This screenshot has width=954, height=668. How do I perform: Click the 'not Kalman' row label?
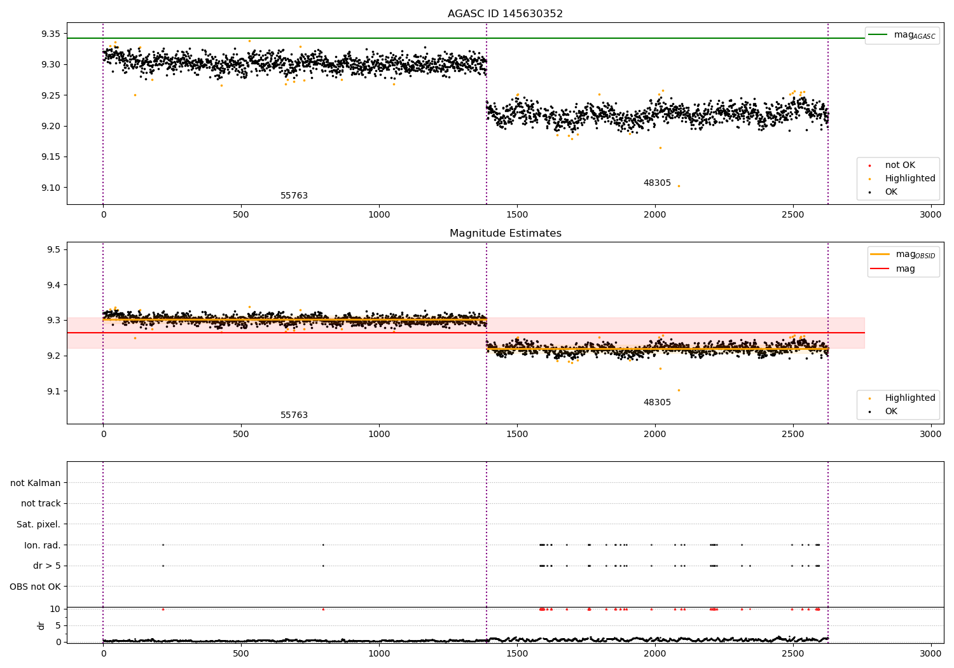[36, 484]
